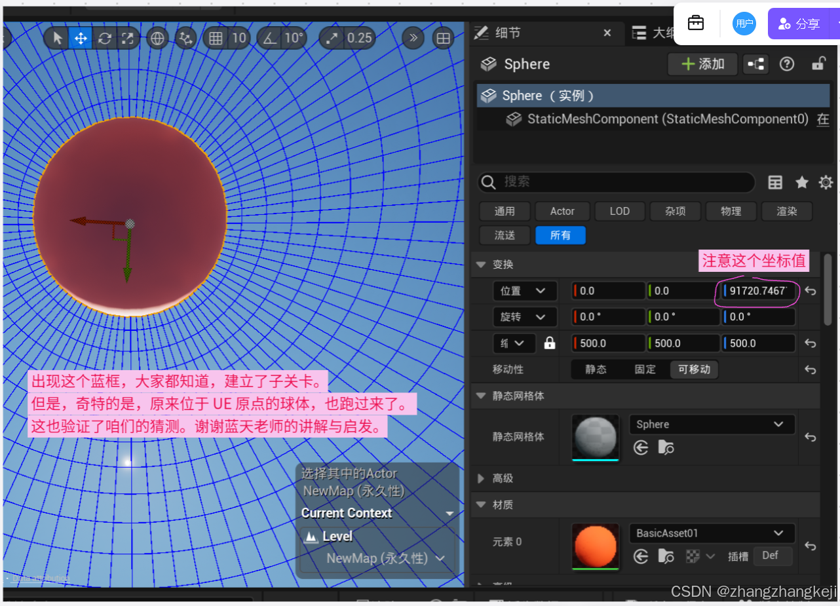
Task: Filter details by 通用 category
Action: point(505,211)
